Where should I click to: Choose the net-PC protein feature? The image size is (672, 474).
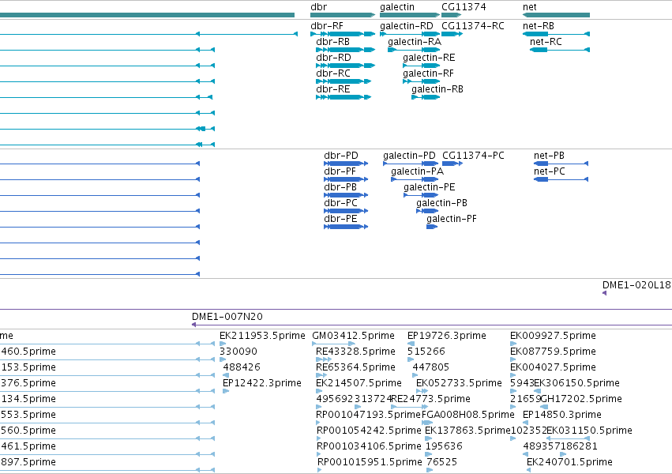(561, 179)
